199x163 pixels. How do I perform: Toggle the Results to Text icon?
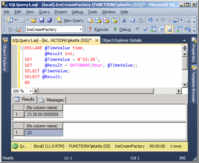[161, 29]
